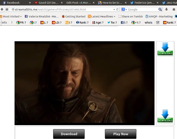Click the ? item after Info

point(12,23)
